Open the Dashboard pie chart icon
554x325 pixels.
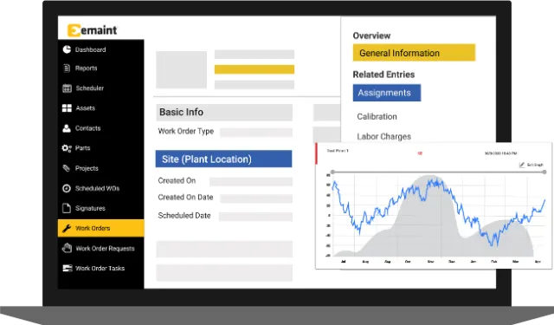pos(67,49)
